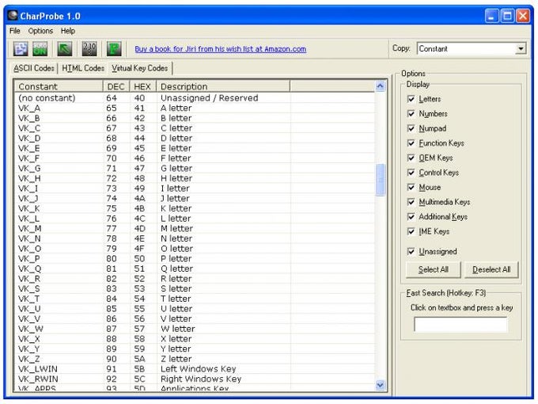Click the green ON toolbar icon

pyautogui.click(x=40, y=49)
